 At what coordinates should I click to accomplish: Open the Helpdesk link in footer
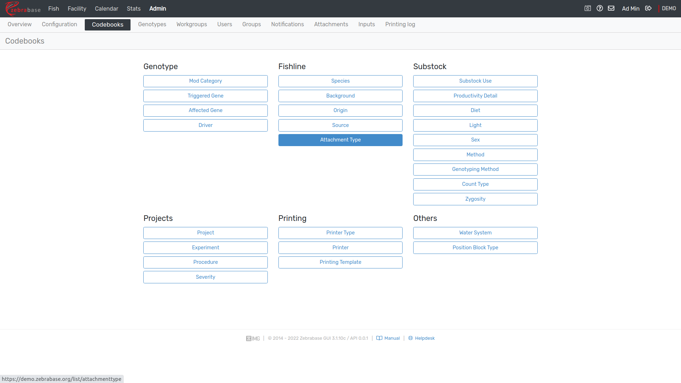(x=421, y=338)
